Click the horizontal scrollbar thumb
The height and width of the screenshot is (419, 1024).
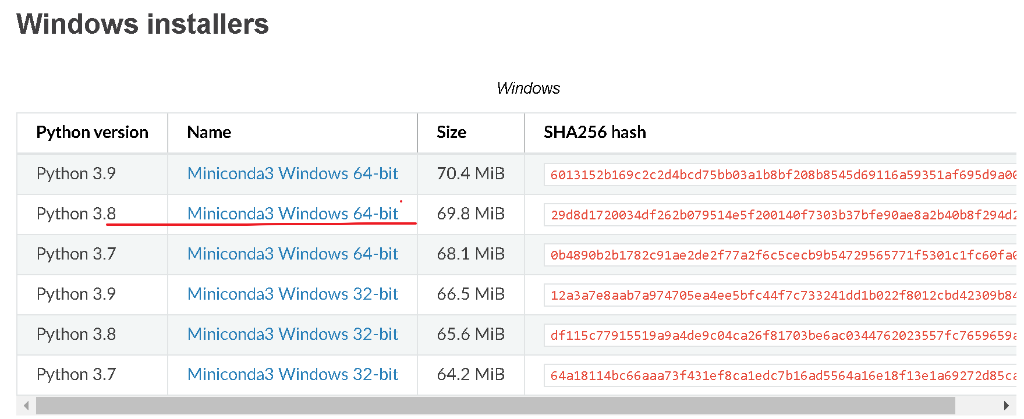tap(495, 406)
